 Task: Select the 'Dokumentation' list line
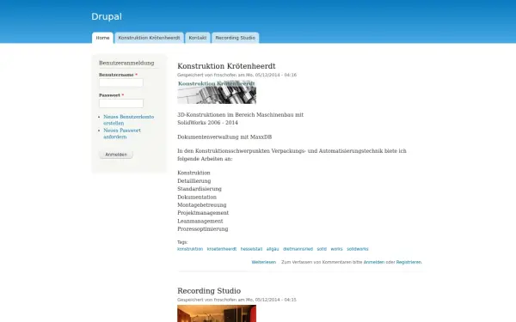197,197
